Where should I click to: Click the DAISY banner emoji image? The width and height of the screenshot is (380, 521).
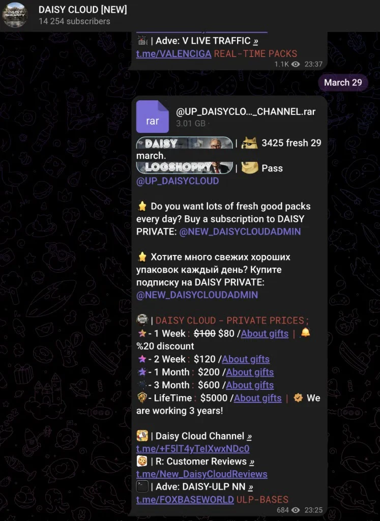[x=185, y=143]
